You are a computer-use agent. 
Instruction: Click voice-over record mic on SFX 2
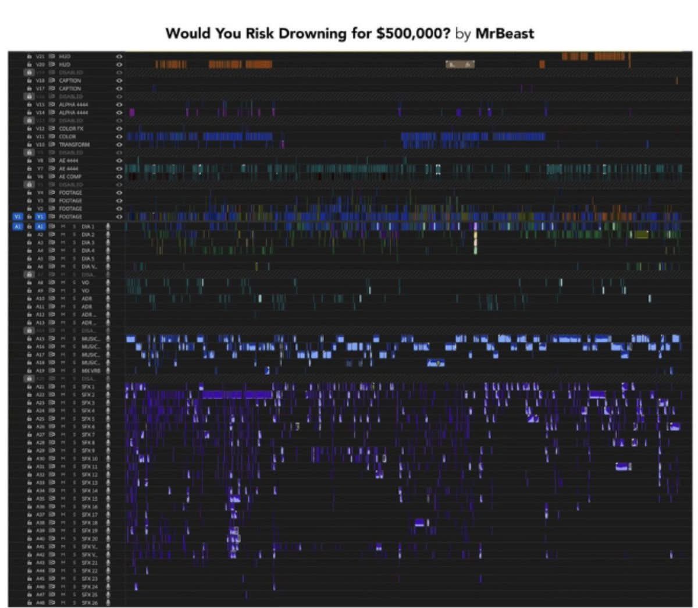108,394
